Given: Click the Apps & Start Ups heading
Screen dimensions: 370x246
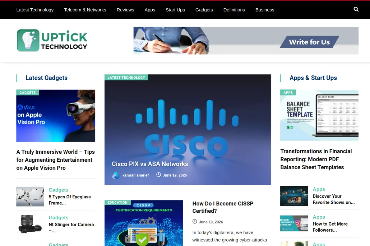Looking at the screenshot, I should [x=313, y=78].
